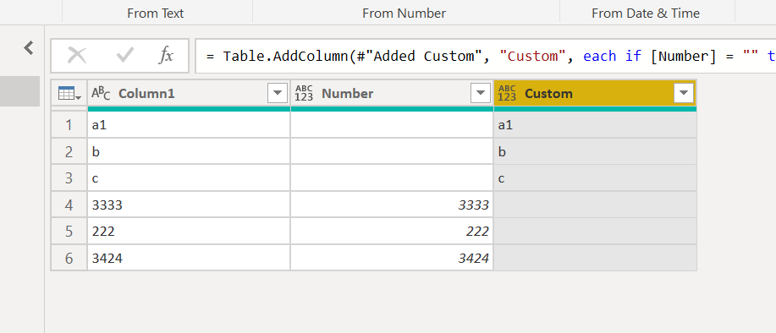Select the From Text ribbon group label
This screenshot has width=776, height=333.
[156, 14]
